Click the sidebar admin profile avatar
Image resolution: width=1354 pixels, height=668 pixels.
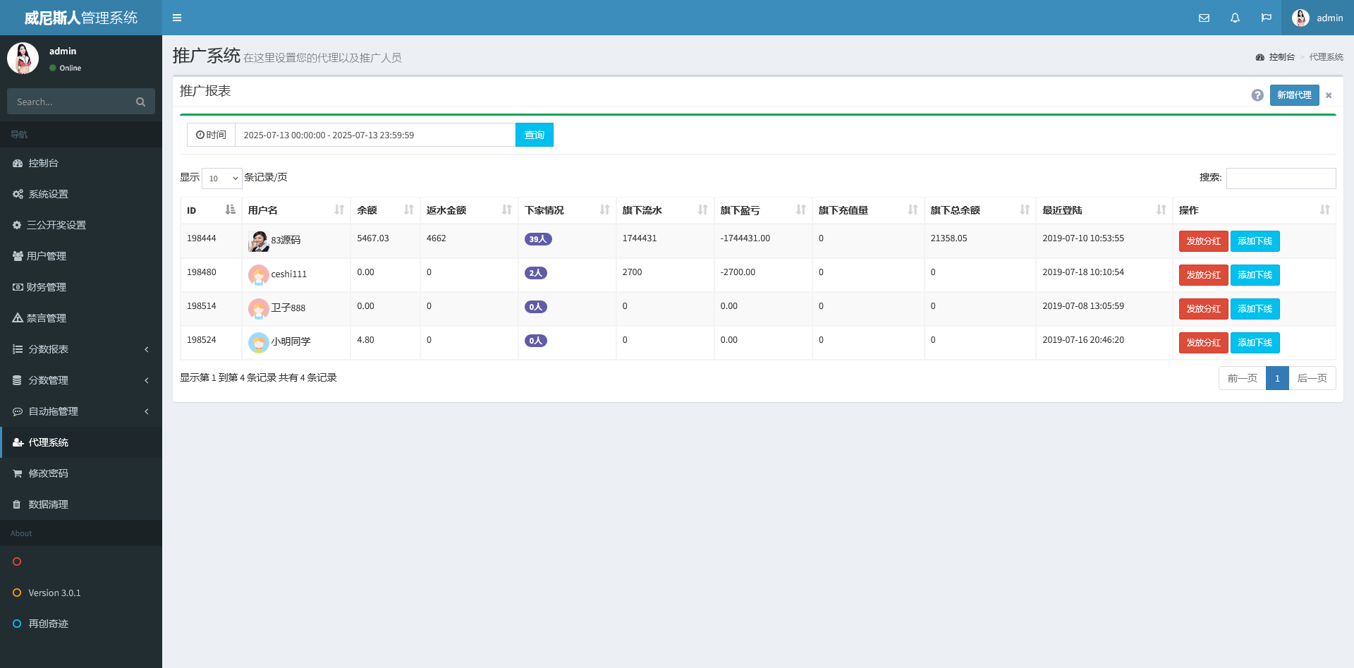(x=23, y=59)
